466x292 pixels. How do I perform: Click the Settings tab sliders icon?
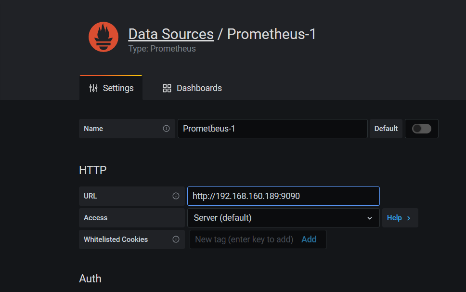(93, 88)
